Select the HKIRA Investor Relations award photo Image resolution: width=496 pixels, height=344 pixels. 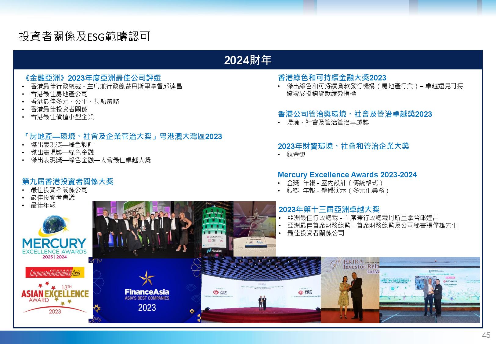350,290
